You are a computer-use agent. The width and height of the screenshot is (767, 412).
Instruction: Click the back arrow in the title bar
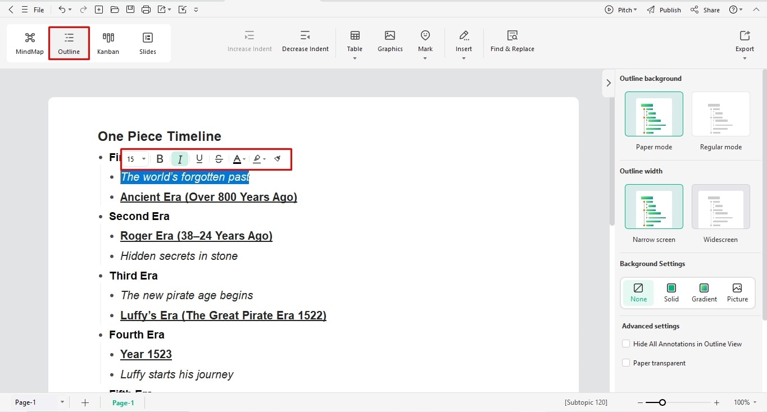pyautogui.click(x=11, y=10)
